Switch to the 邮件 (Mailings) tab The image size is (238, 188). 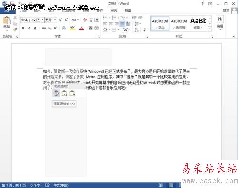[x=100, y=10]
